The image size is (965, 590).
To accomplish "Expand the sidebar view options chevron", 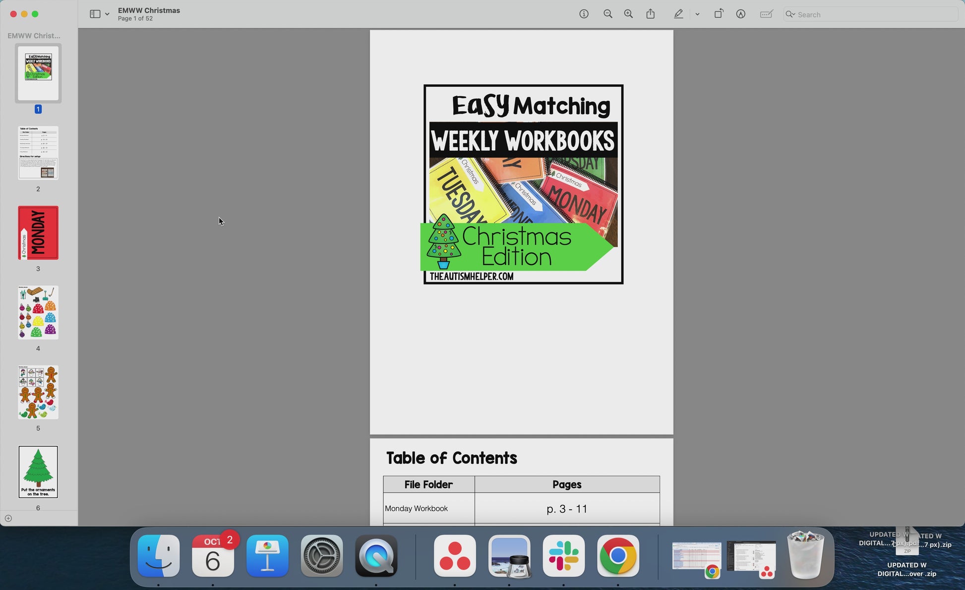I will click(107, 14).
